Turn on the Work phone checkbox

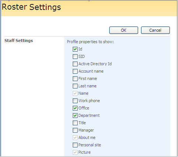[x=75, y=101]
